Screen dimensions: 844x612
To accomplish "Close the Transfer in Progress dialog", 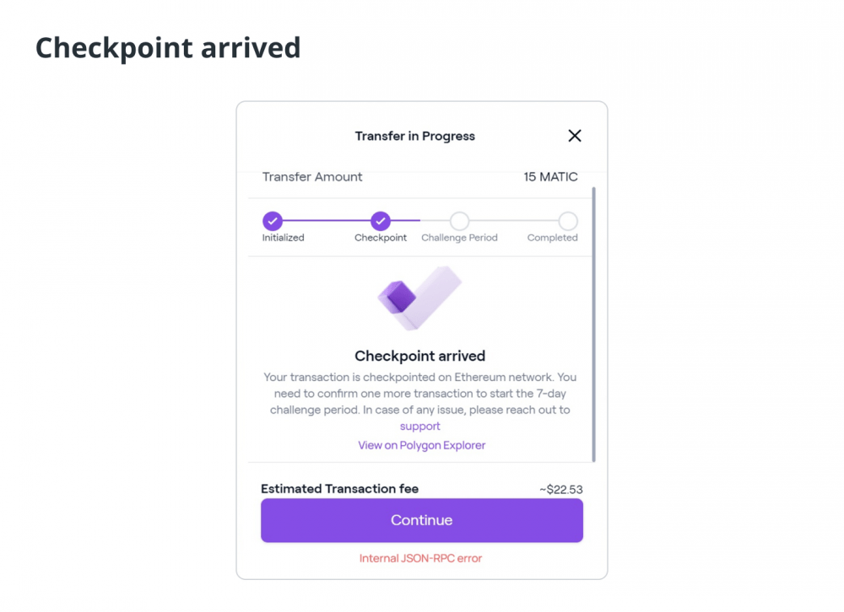I will coord(574,136).
